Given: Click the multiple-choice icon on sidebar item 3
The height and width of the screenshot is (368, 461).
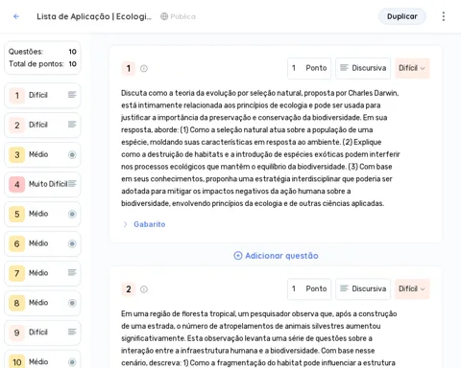Looking at the screenshot, I should (x=72, y=154).
